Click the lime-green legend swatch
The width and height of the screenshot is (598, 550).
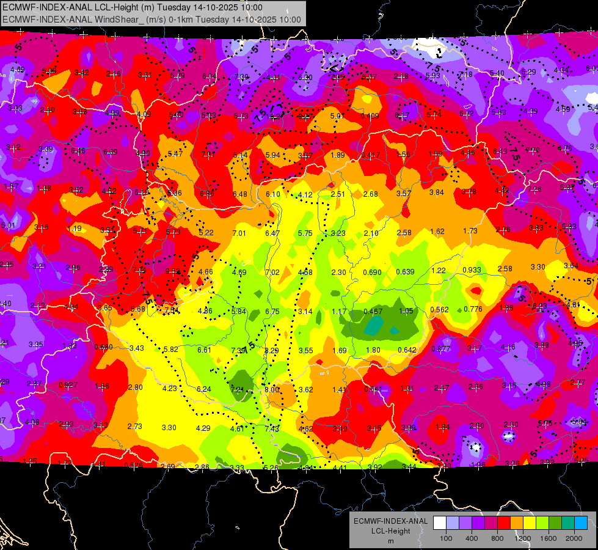[x=542, y=523]
